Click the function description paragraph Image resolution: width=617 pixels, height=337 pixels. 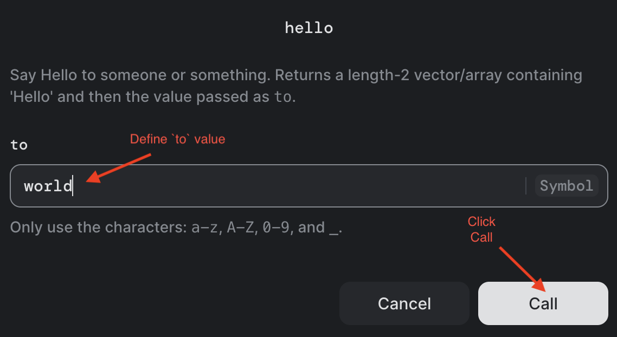[x=295, y=85]
